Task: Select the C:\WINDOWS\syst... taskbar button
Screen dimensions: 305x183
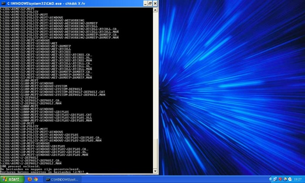Action: pyautogui.click(x=62, y=180)
